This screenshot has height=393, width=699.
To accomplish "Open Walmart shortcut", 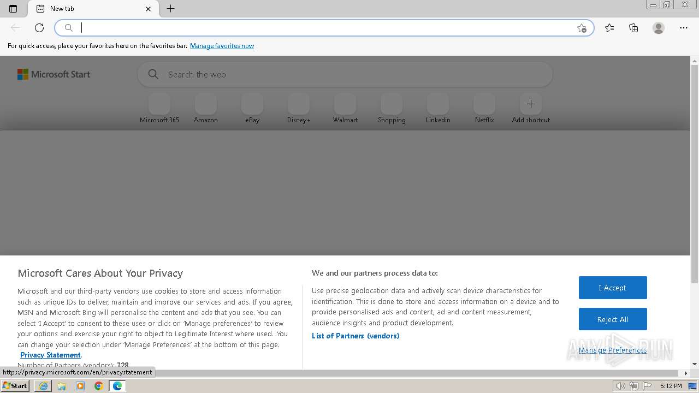I will coord(345,109).
